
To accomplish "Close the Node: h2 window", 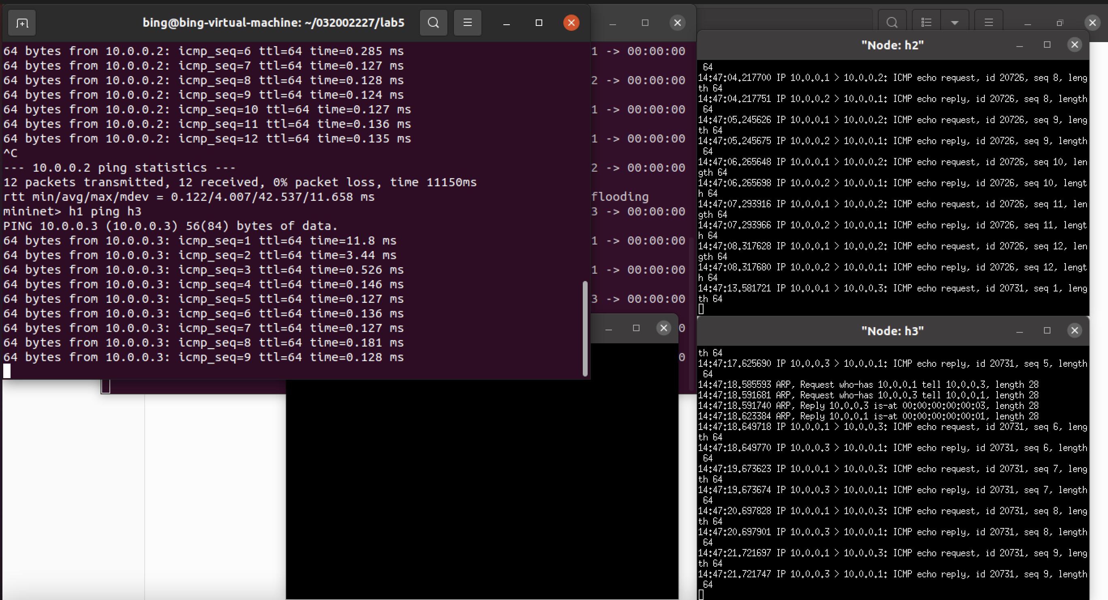I will tap(1074, 45).
